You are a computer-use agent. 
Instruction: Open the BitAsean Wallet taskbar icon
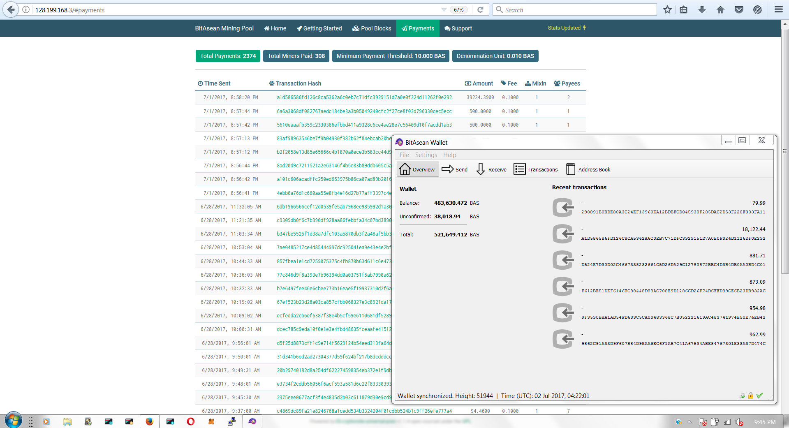pos(252,421)
